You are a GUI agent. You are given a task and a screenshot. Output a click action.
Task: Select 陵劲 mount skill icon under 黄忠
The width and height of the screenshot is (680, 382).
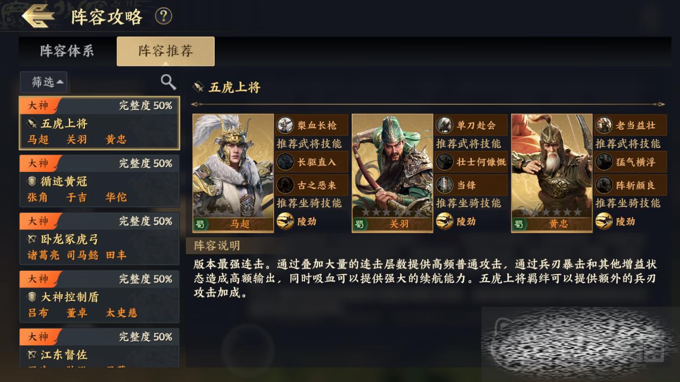click(604, 221)
